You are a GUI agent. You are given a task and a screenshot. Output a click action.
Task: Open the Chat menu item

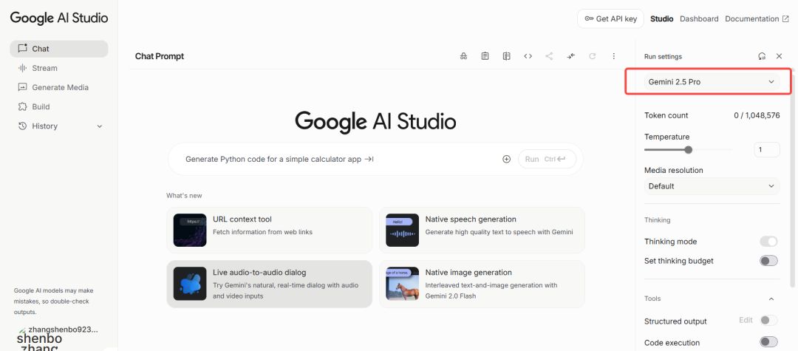tap(58, 49)
